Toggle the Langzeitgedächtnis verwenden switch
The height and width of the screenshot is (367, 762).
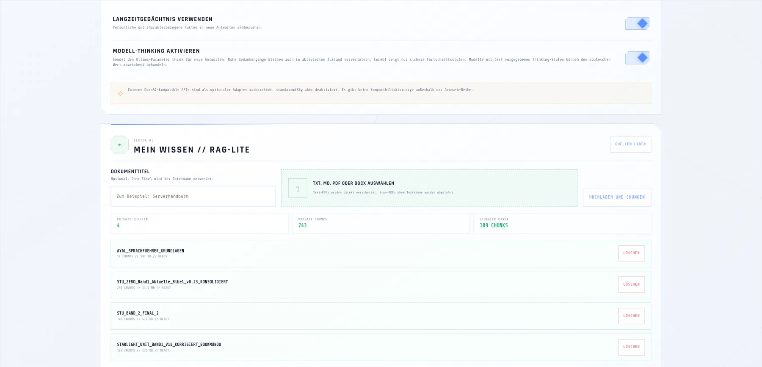click(637, 23)
